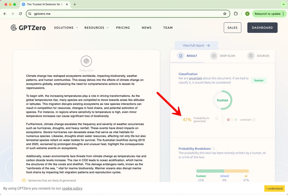This screenshot has width=288, height=195.
Task: Click the green human portion of breakdown bar
Action: [x=210, y=171]
